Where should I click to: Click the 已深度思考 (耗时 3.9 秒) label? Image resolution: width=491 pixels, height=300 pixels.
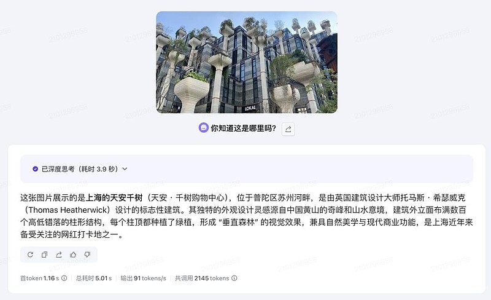tap(80, 169)
